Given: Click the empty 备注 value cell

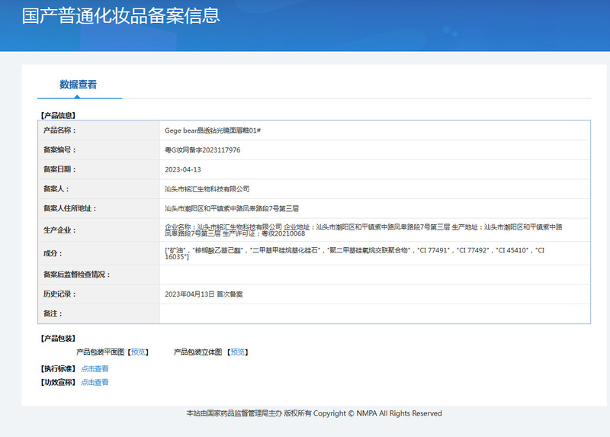Looking at the screenshot, I should (x=374, y=313).
